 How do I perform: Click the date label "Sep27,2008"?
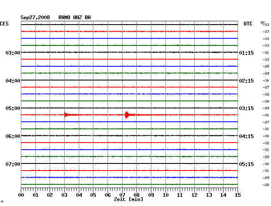click(35, 18)
